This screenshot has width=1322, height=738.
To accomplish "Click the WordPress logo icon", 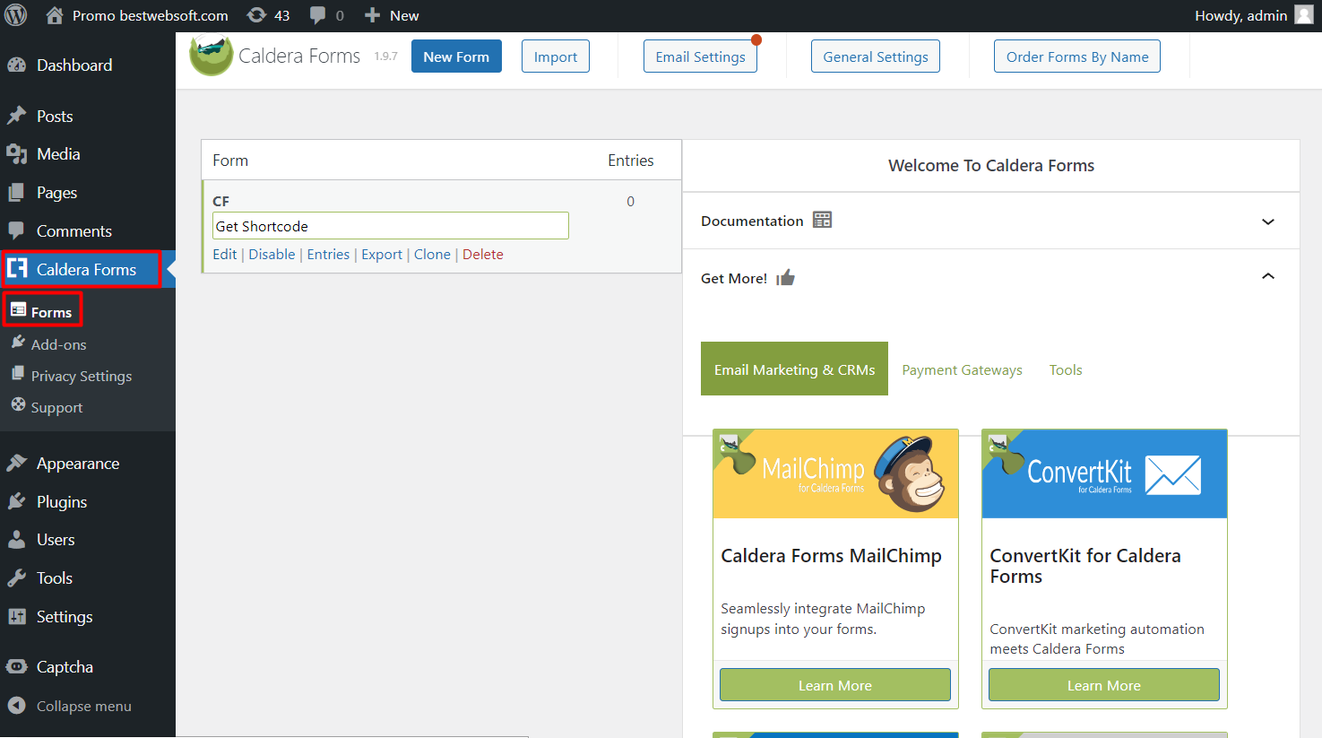I will 16,15.
